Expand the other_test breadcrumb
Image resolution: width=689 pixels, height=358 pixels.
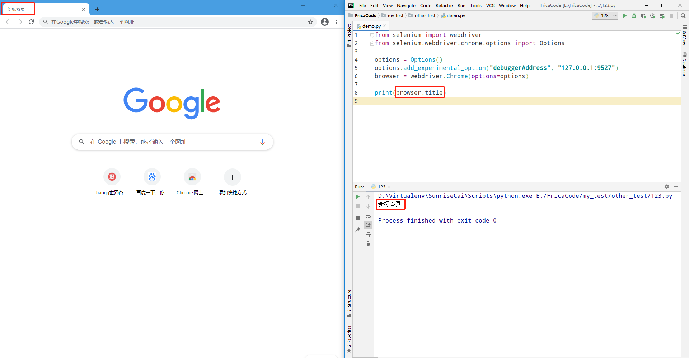pos(425,15)
